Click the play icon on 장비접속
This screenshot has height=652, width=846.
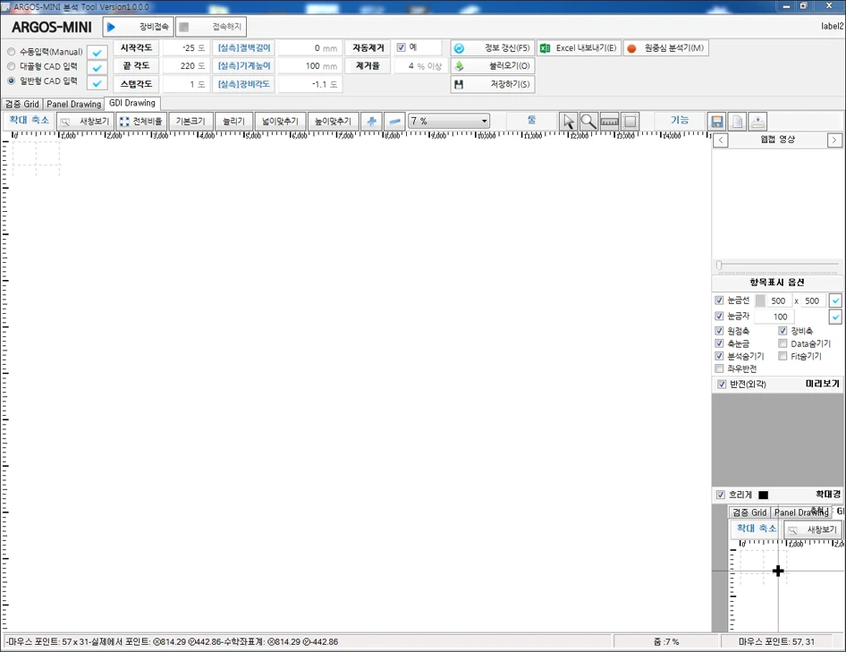point(111,27)
